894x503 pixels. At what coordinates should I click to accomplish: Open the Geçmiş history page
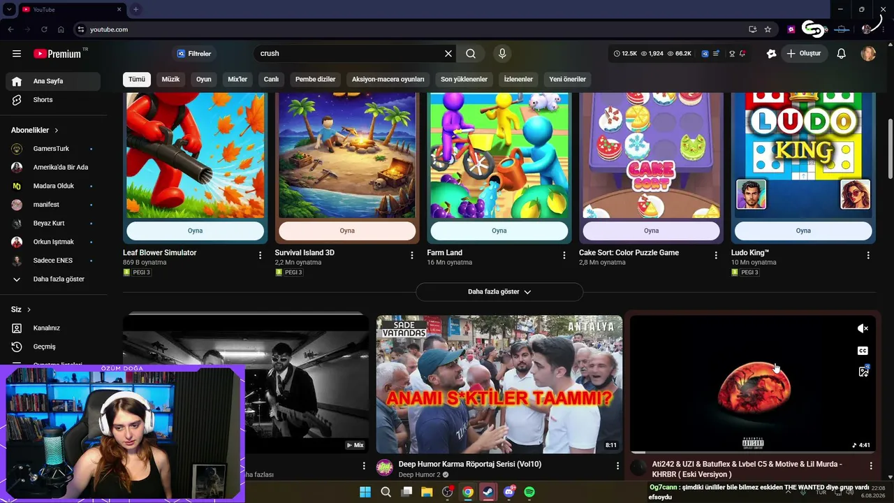click(53, 347)
